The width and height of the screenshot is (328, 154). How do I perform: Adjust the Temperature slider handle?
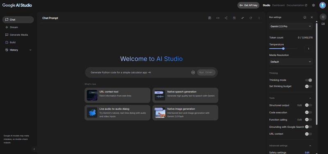pyautogui.click(x=283, y=48)
